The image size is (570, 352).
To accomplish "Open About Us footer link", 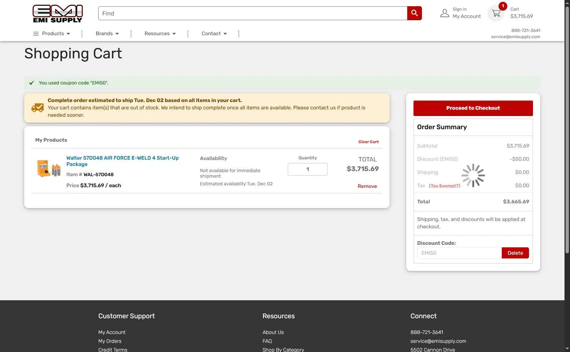I will (273, 332).
